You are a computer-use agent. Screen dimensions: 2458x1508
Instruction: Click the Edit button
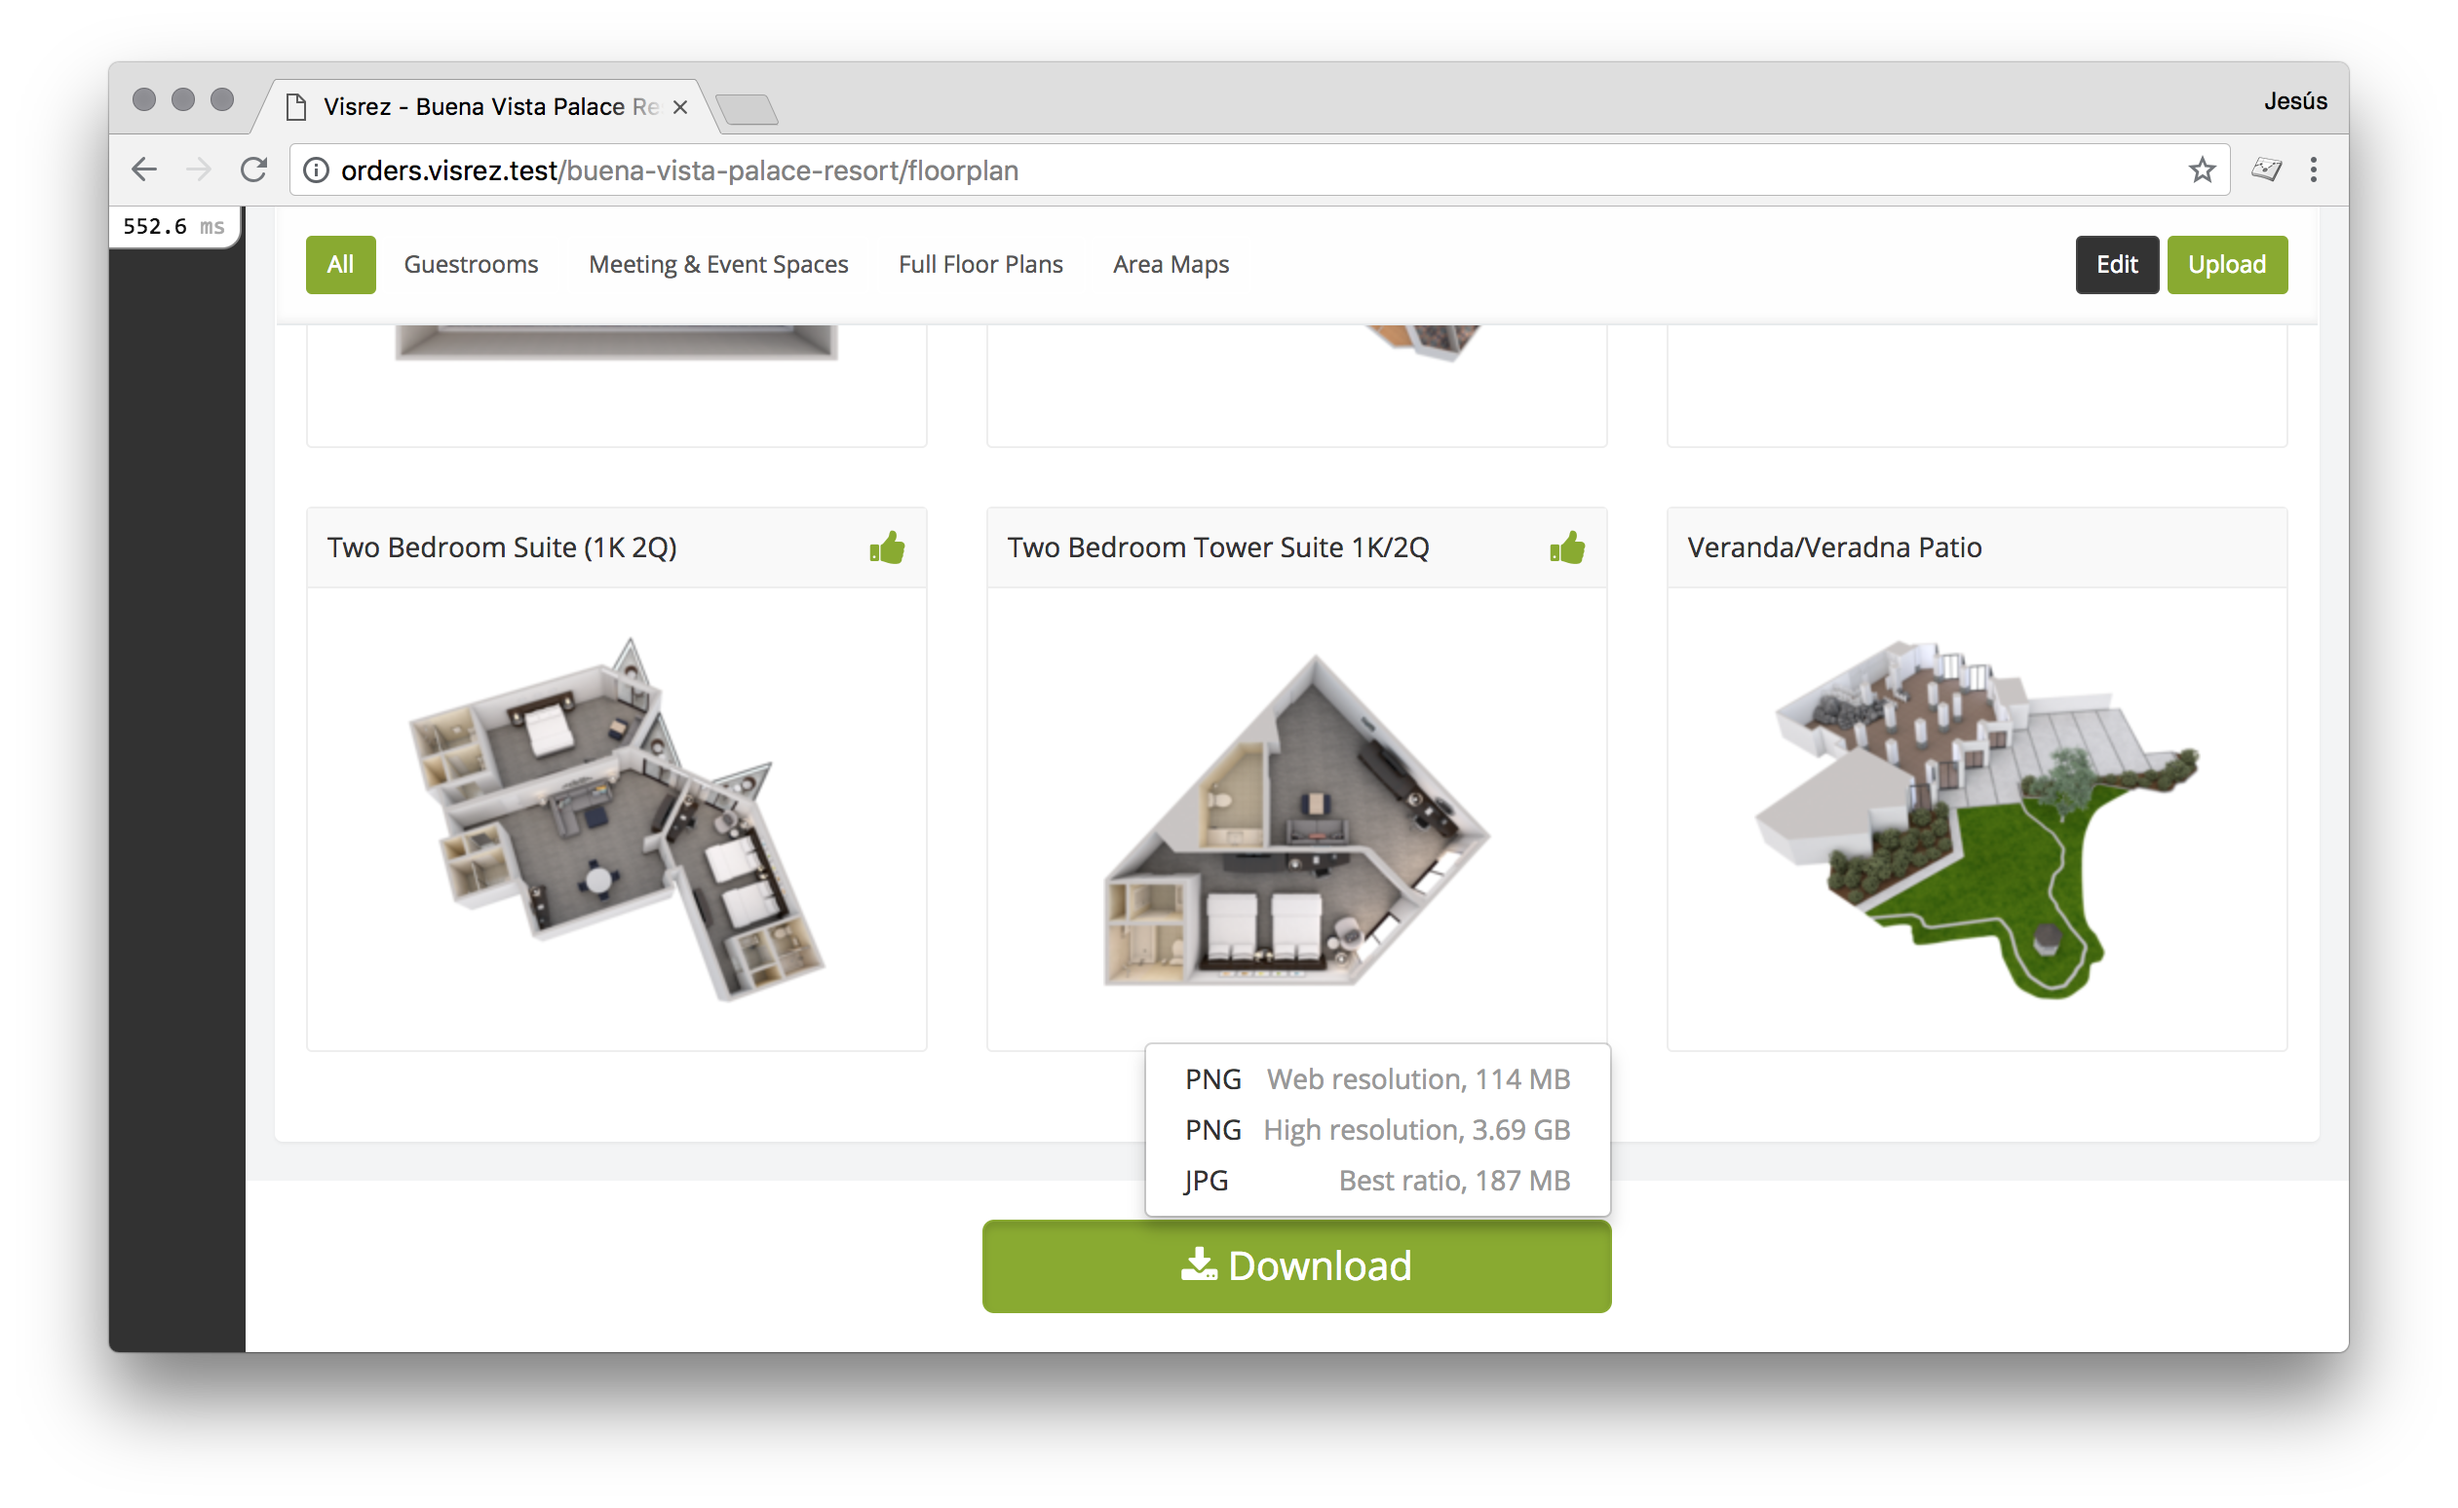pyautogui.click(x=2117, y=264)
